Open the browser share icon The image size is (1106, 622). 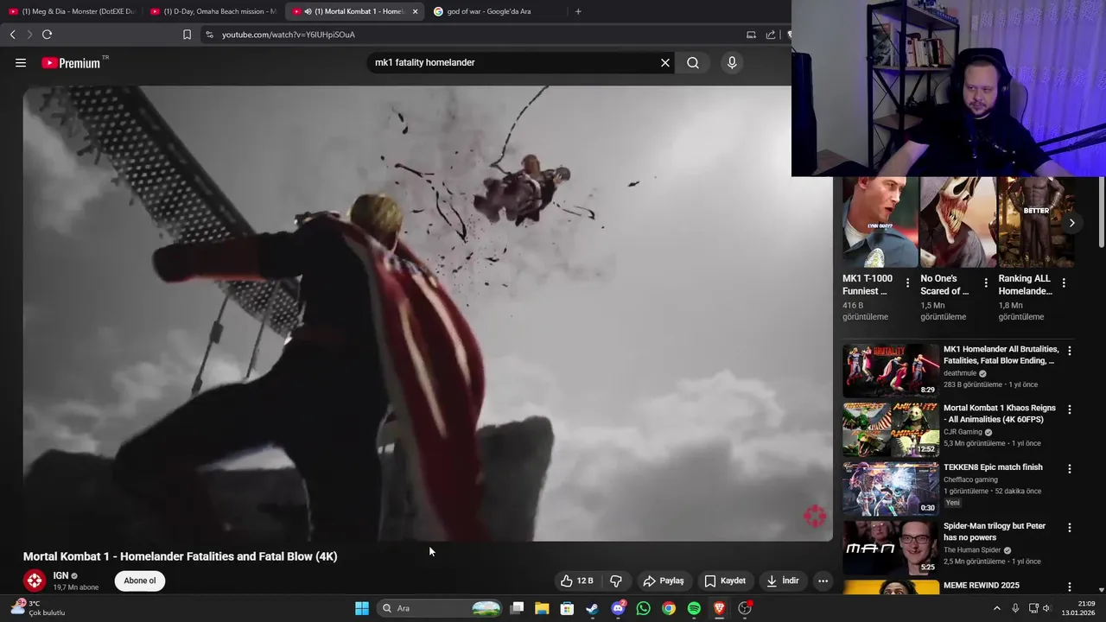[771, 35]
